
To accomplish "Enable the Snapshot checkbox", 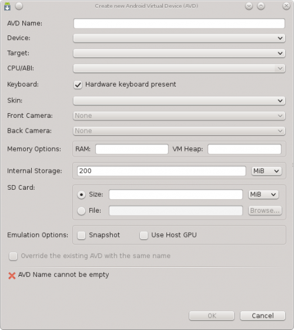I will 81,235.
